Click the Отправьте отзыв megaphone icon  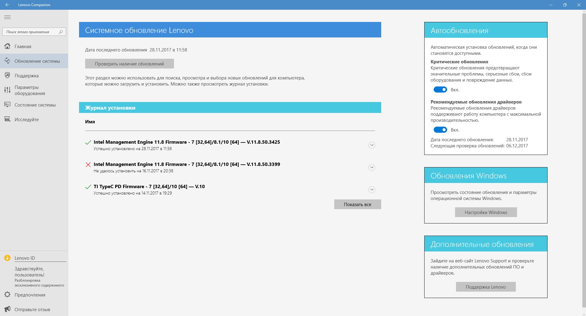pos(7,309)
